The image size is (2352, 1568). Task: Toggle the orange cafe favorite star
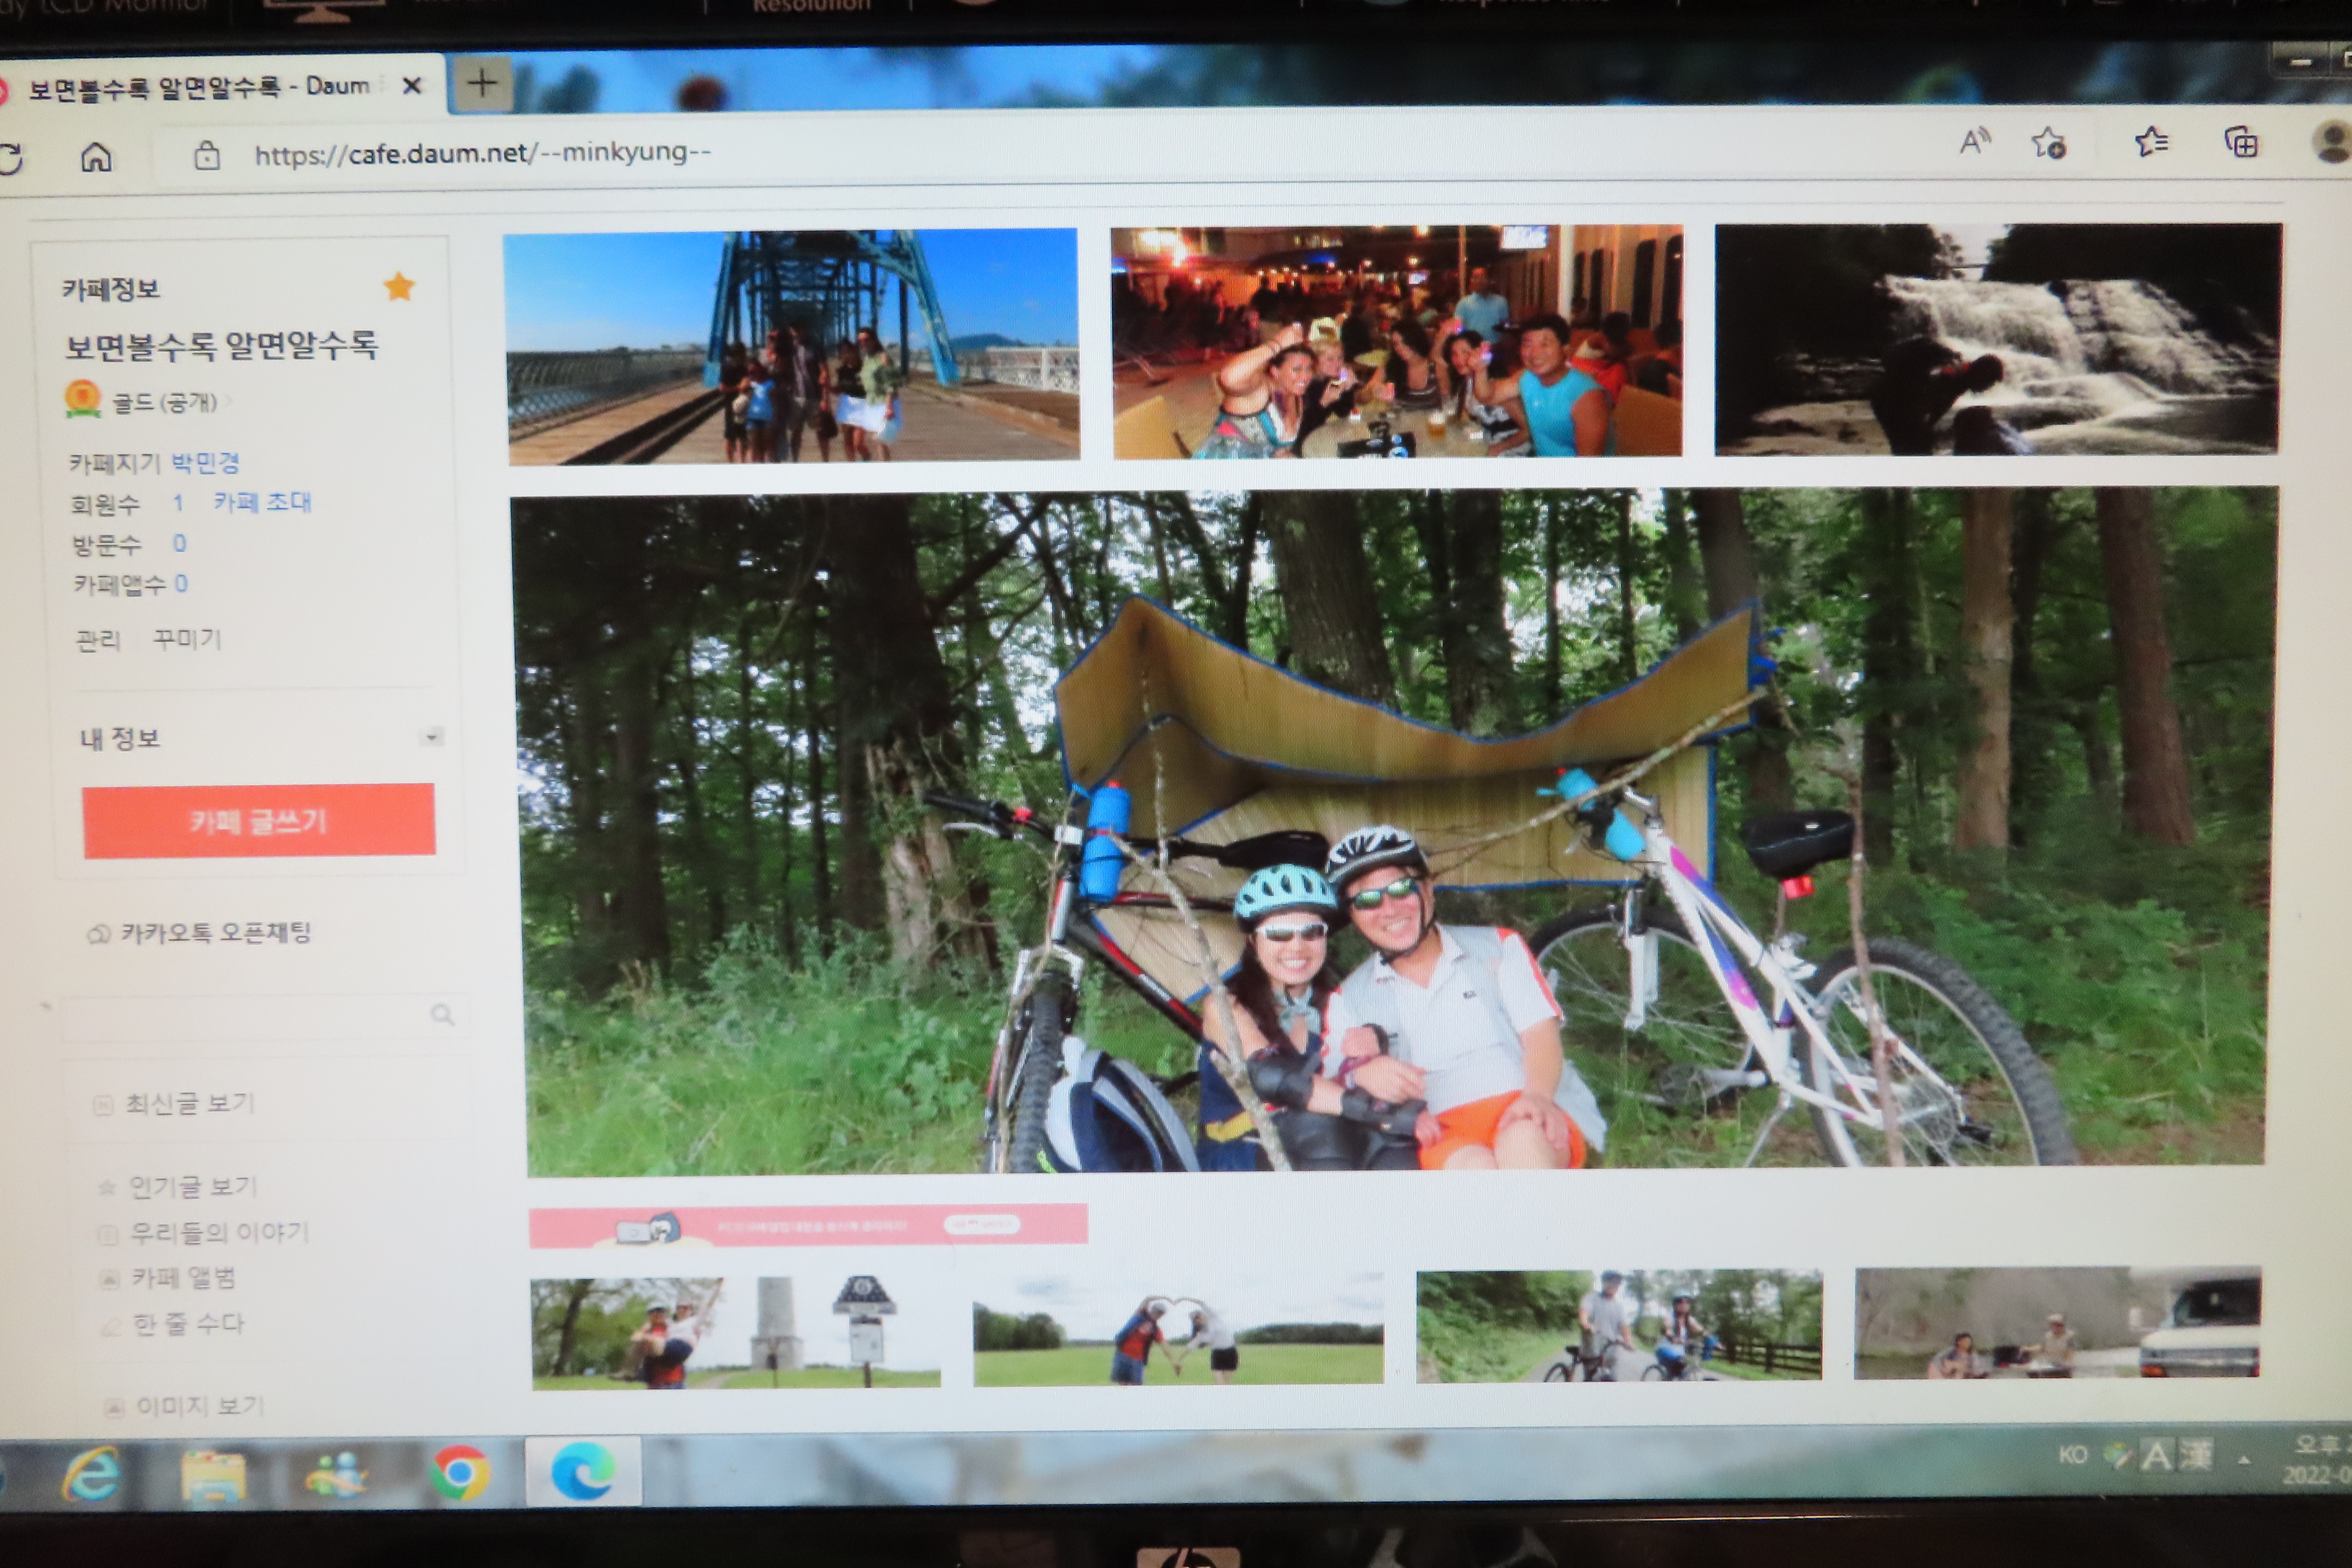pos(399,287)
